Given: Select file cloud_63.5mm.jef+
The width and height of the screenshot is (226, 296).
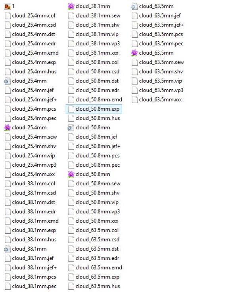Looking at the screenshot, I should pyautogui.click(x=158, y=25).
